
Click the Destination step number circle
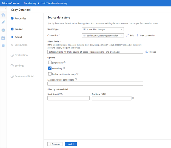coord(12,55)
